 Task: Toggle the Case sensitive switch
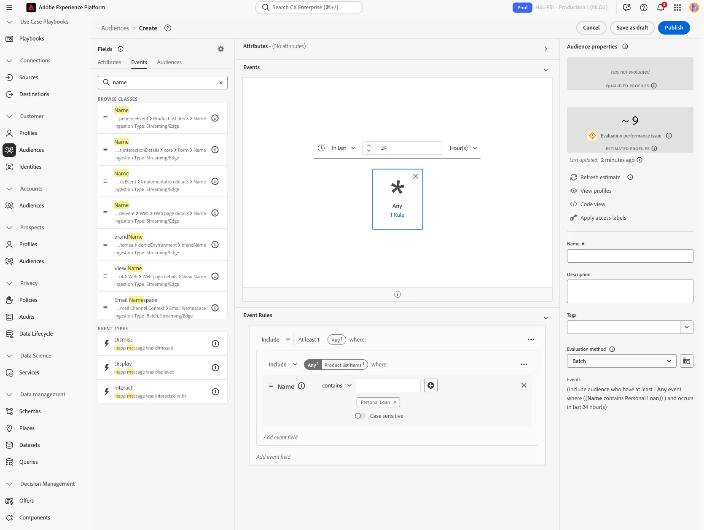(x=360, y=416)
